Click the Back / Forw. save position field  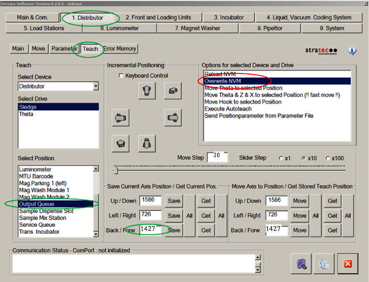[151, 230]
